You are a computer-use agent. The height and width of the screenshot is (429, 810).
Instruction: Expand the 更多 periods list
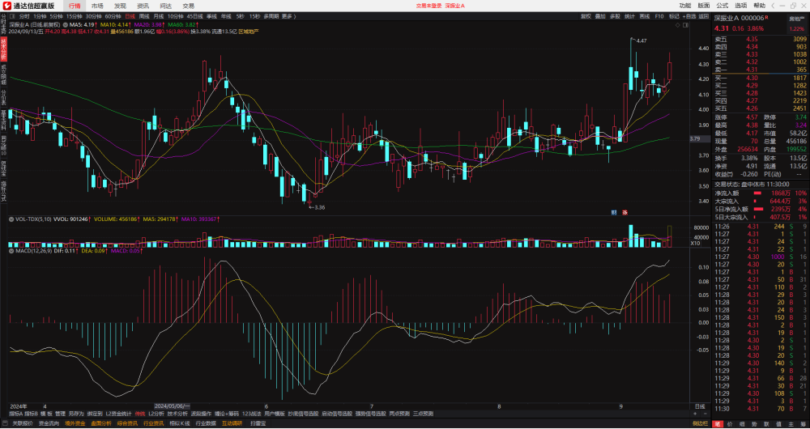[288, 16]
